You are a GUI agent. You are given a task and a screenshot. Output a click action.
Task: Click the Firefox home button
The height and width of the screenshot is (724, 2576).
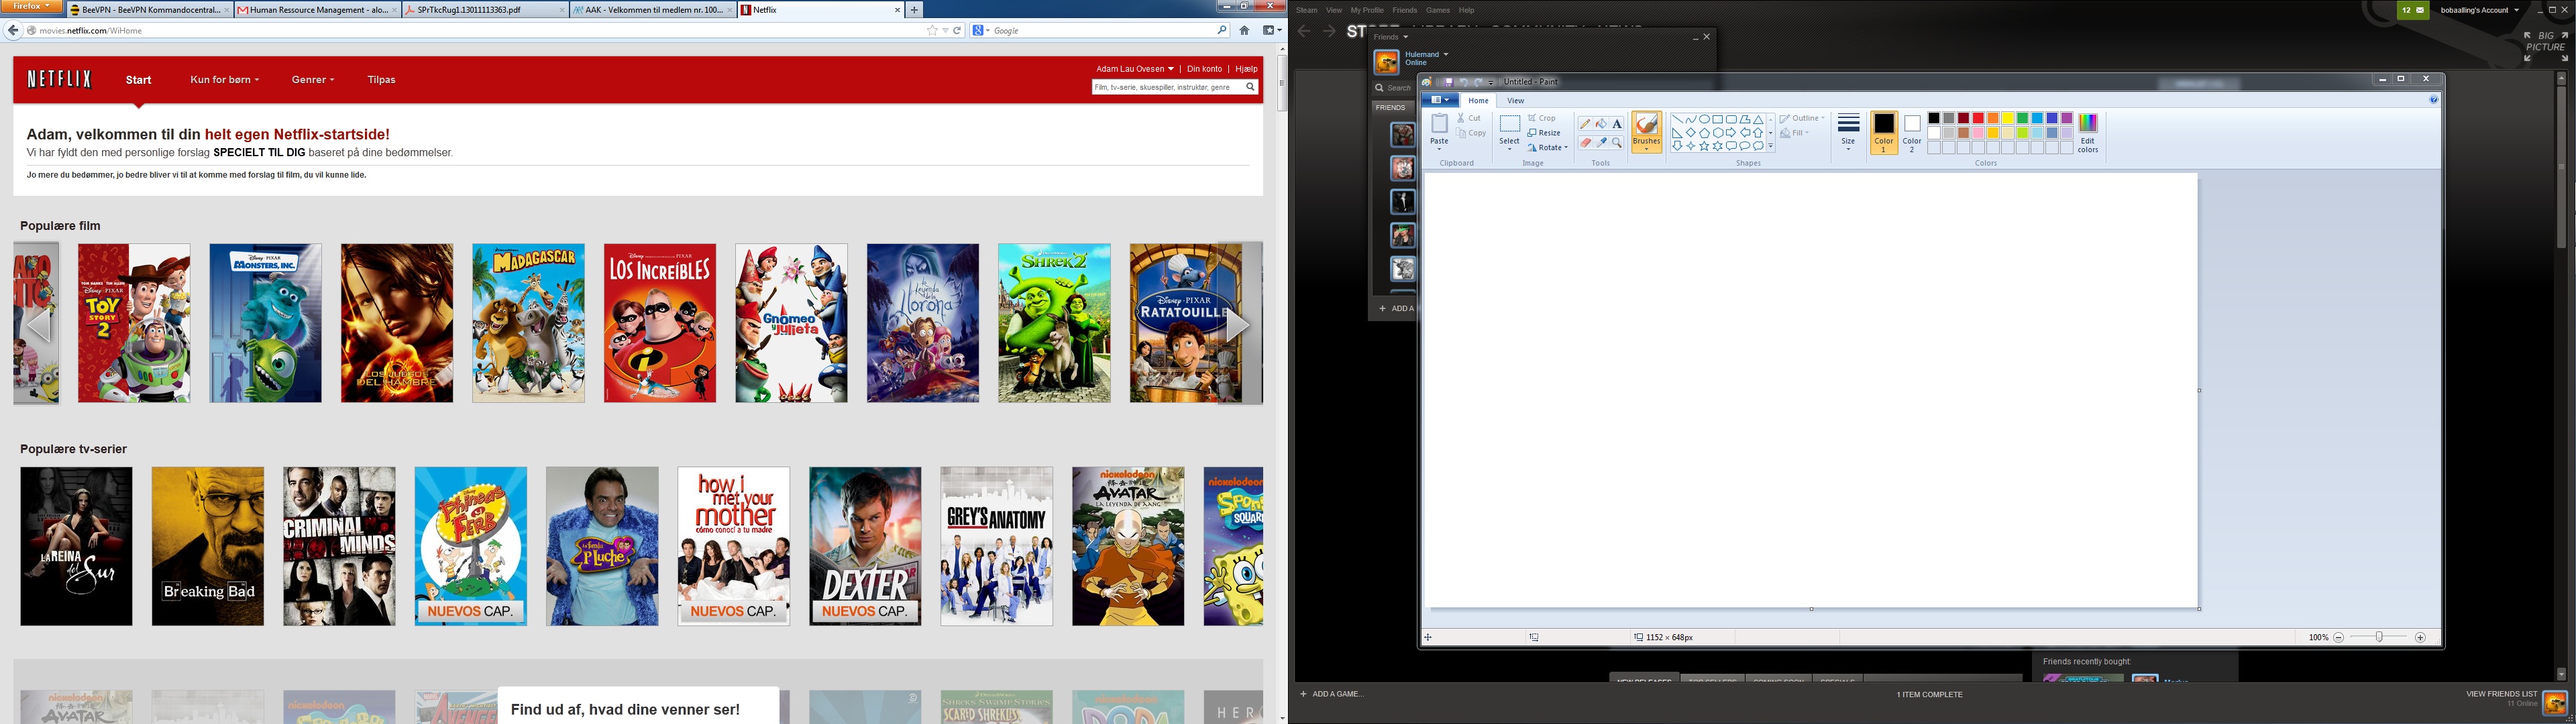pos(1244,30)
